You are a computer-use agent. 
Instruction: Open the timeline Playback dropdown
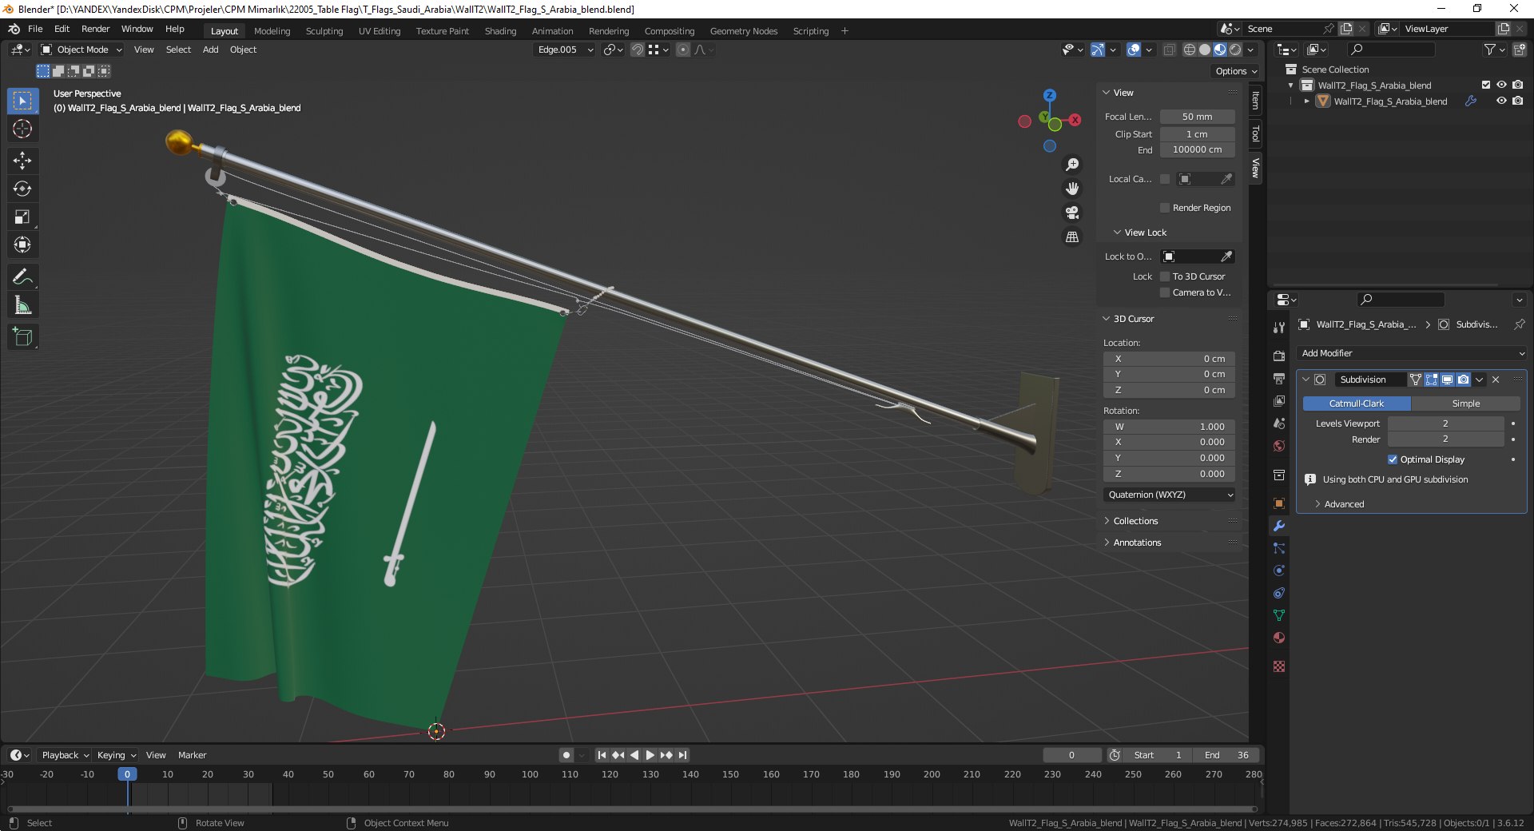pyautogui.click(x=65, y=755)
